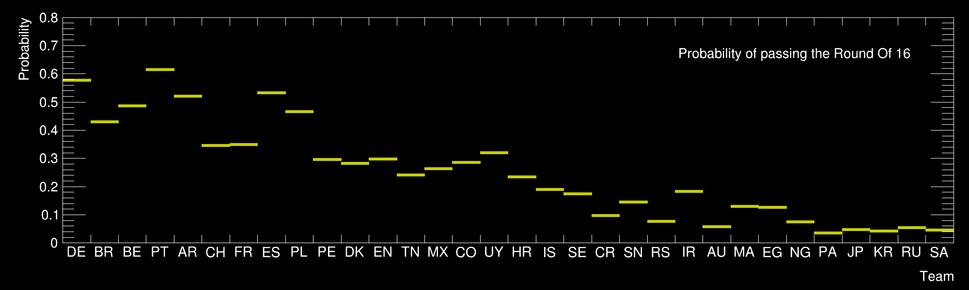The height and width of the screenshot is (290, 969).
Task: Click the Probability y-axis title
Action: pos(24,49)
